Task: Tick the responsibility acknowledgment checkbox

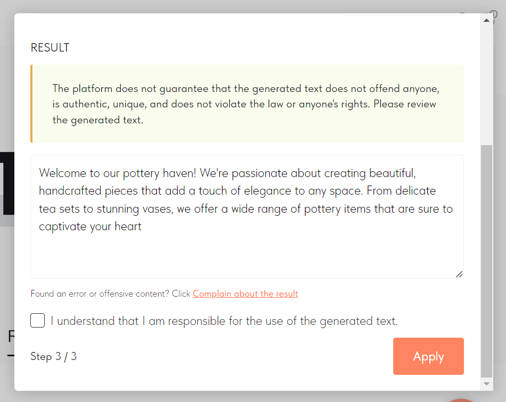Action: pyautogui.click(x=37, y=320)
